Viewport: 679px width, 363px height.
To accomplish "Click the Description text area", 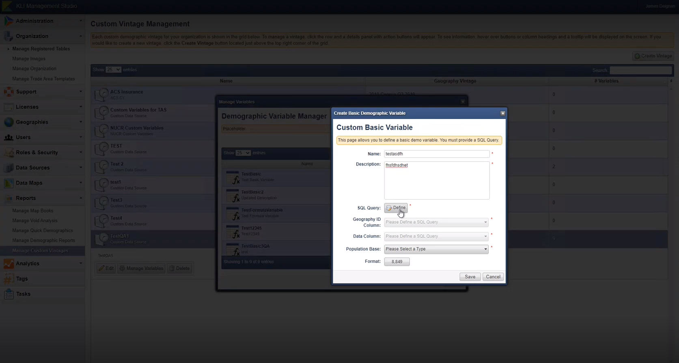I will [x=436, y=180].
